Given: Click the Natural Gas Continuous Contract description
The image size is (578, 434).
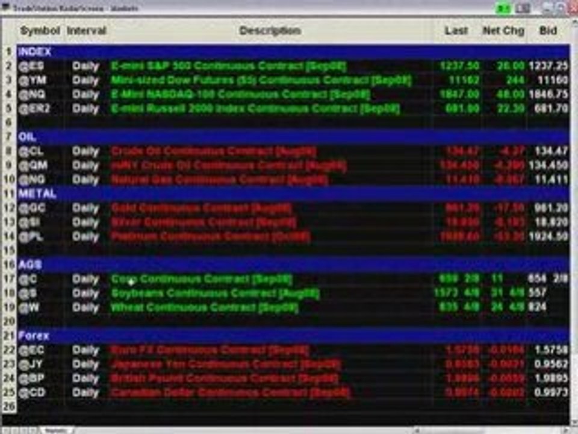Looking at the screenshot, I should point(219,180).
